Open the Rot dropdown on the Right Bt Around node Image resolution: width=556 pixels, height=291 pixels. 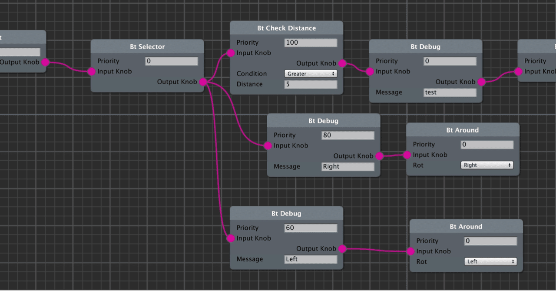pos(486,165)
